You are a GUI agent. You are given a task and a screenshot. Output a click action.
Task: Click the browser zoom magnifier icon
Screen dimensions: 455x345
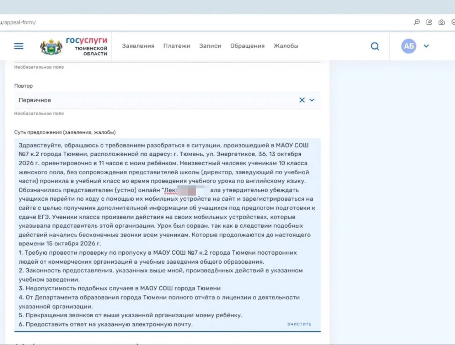coord(417,22)
